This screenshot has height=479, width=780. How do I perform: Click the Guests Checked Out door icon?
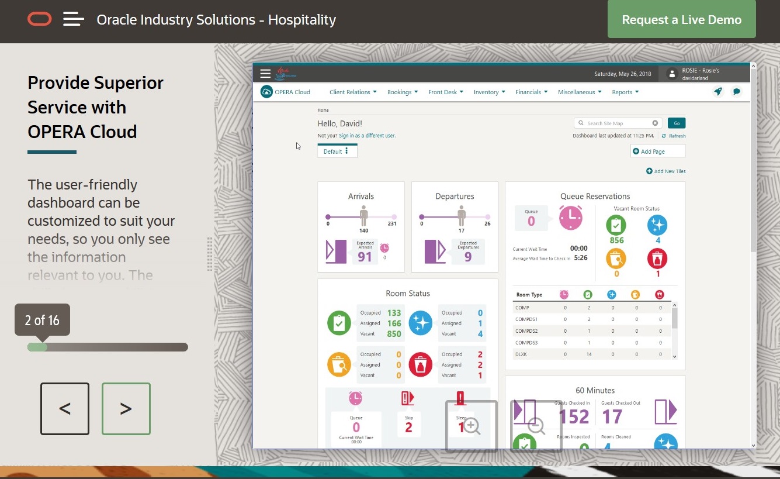(x=665, y=412)
